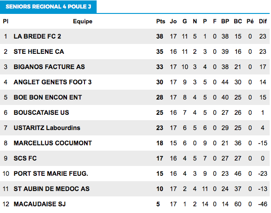Click the Pts column header

tap(160, 22)
